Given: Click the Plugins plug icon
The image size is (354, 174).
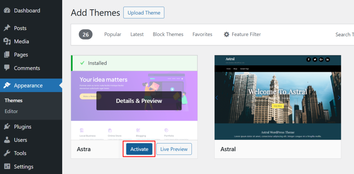Looking at the screenshot, I should (x=7, y=127).
